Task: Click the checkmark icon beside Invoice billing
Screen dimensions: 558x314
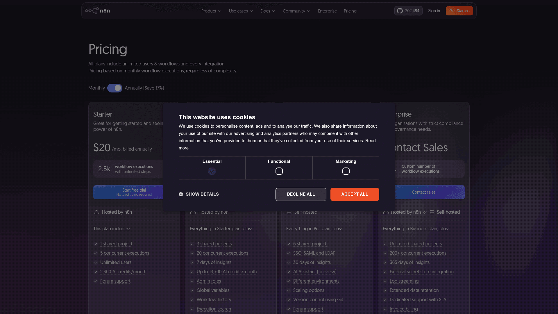Action: click(385, 309)
